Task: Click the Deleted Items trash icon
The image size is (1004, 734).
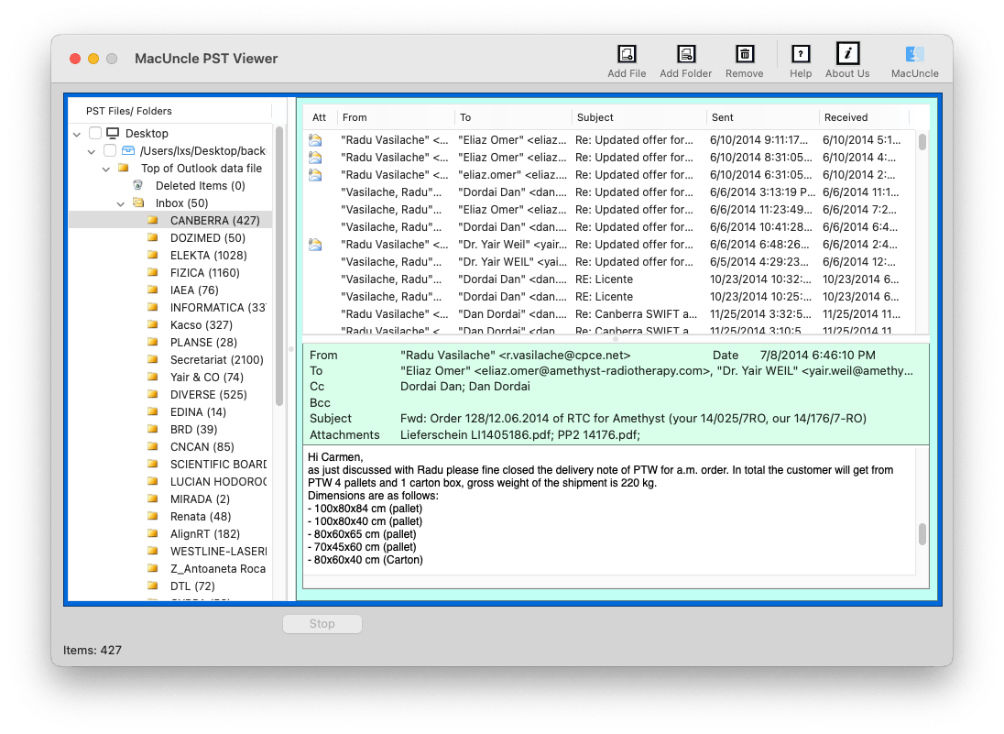Action: (137, 185)
